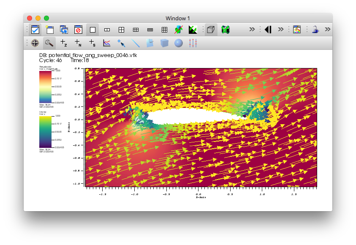Click the green icon with red slash
This screenshot has height=245, width=356.
pos(179,30)
